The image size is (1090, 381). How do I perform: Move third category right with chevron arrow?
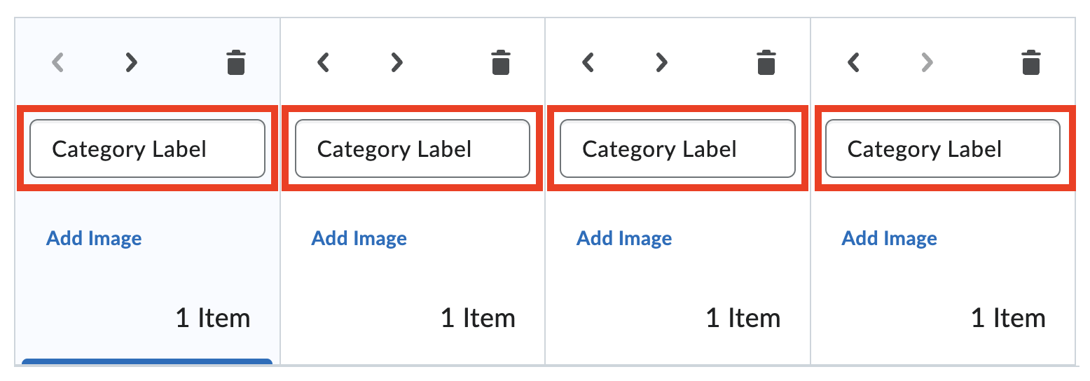pyautogui.click(x=661, y=62)
